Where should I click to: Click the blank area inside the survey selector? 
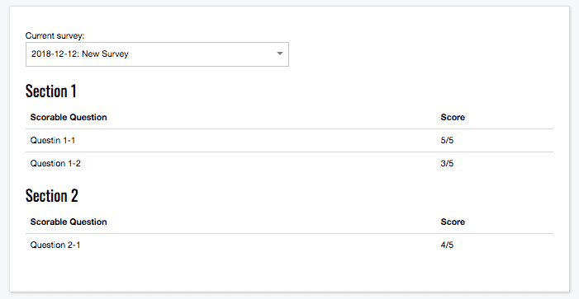coord(202,54)
